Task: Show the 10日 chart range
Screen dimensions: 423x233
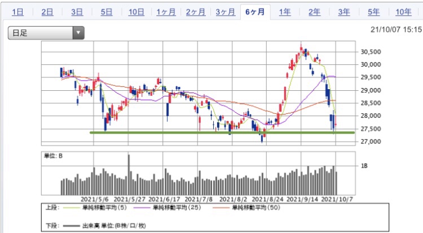Action: pyautogui.click(x=136, y=12)
